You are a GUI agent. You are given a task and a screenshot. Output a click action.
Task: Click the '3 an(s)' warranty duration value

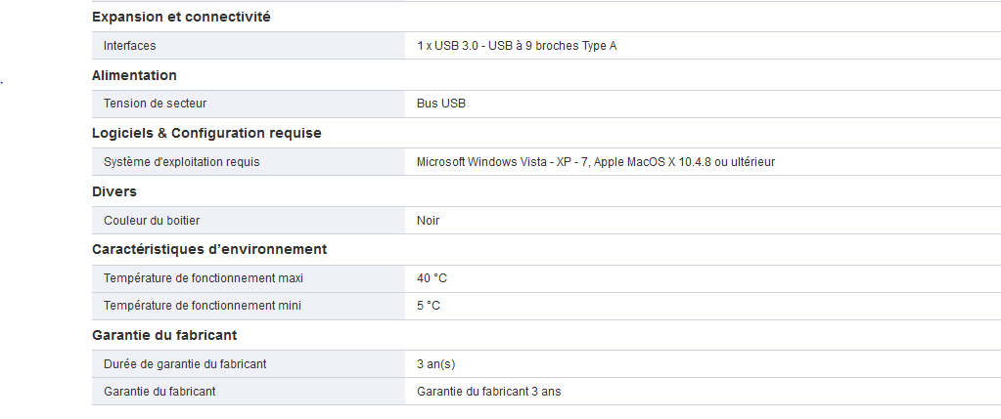point(436,364)
